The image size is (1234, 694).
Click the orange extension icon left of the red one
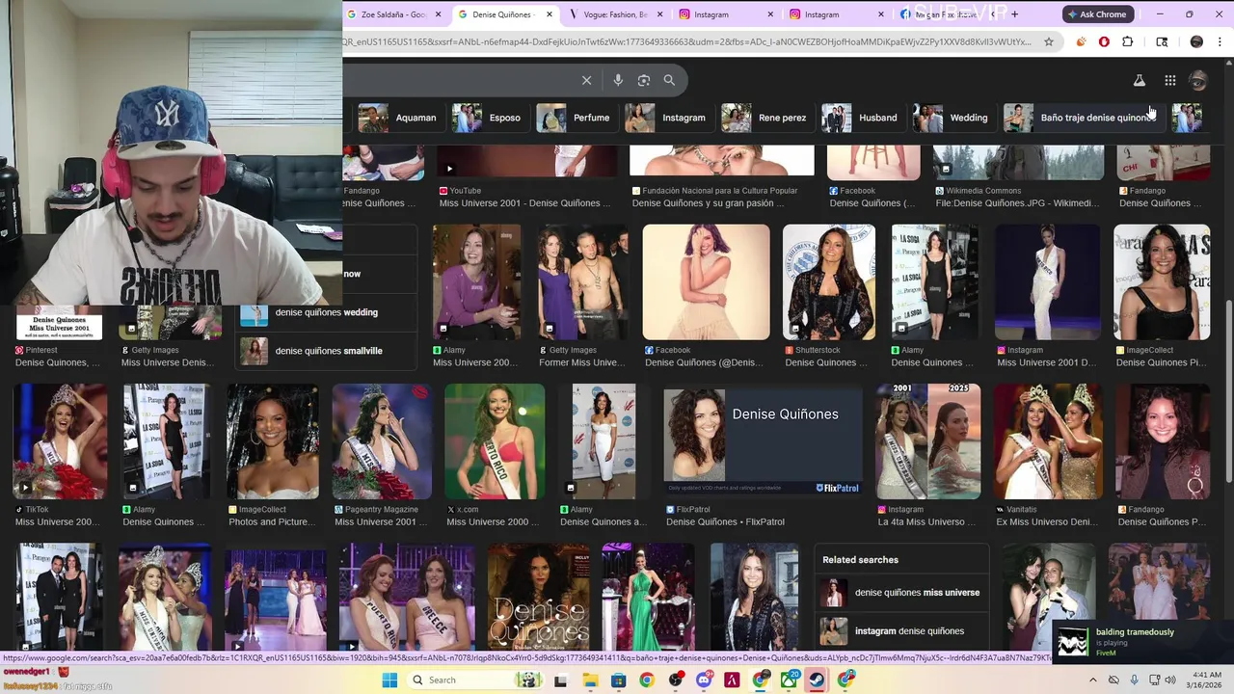point(1081,41)
